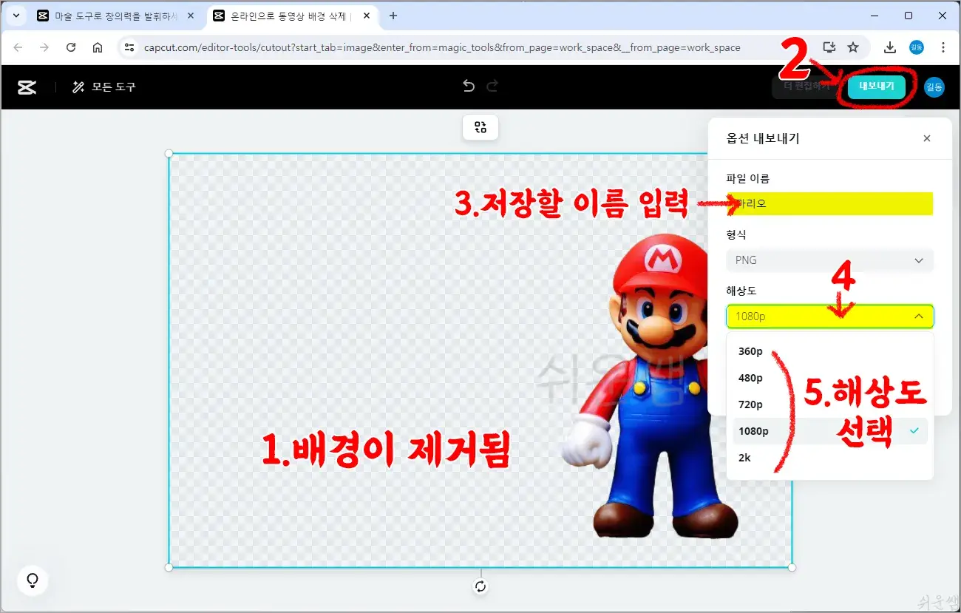Click the browser home icon
The height and width of the screenshot is (613, 961).
click(x=98, y=47)
